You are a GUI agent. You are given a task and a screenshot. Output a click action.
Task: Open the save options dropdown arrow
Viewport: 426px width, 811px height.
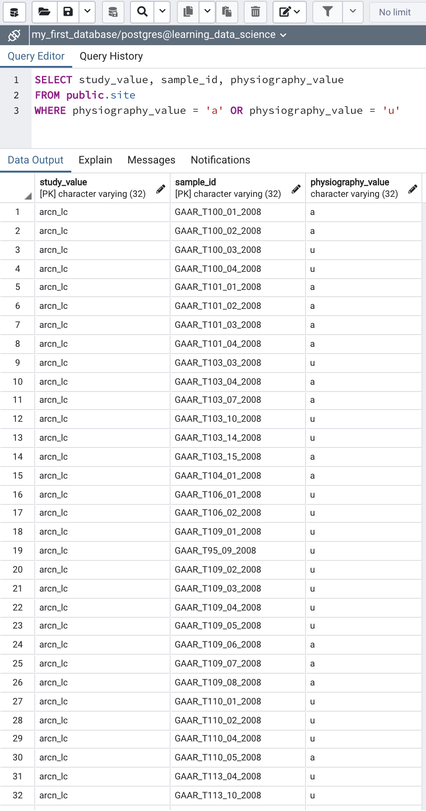point(88,12)
